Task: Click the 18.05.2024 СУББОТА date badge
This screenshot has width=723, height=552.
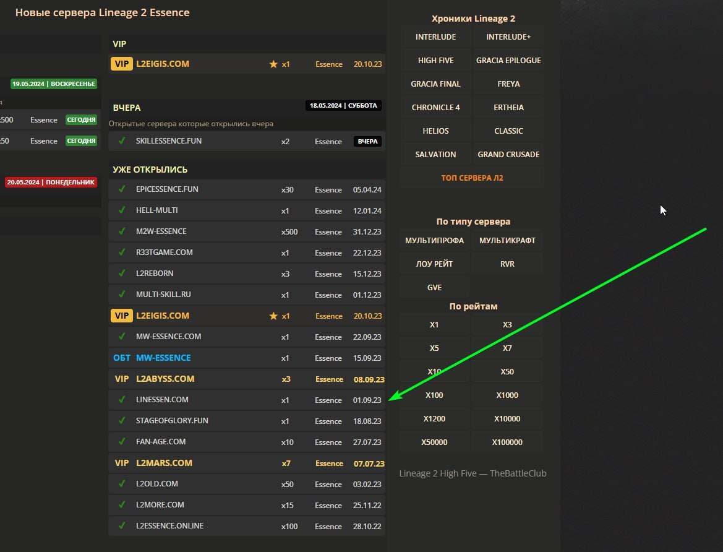Action: pos(343,106)
